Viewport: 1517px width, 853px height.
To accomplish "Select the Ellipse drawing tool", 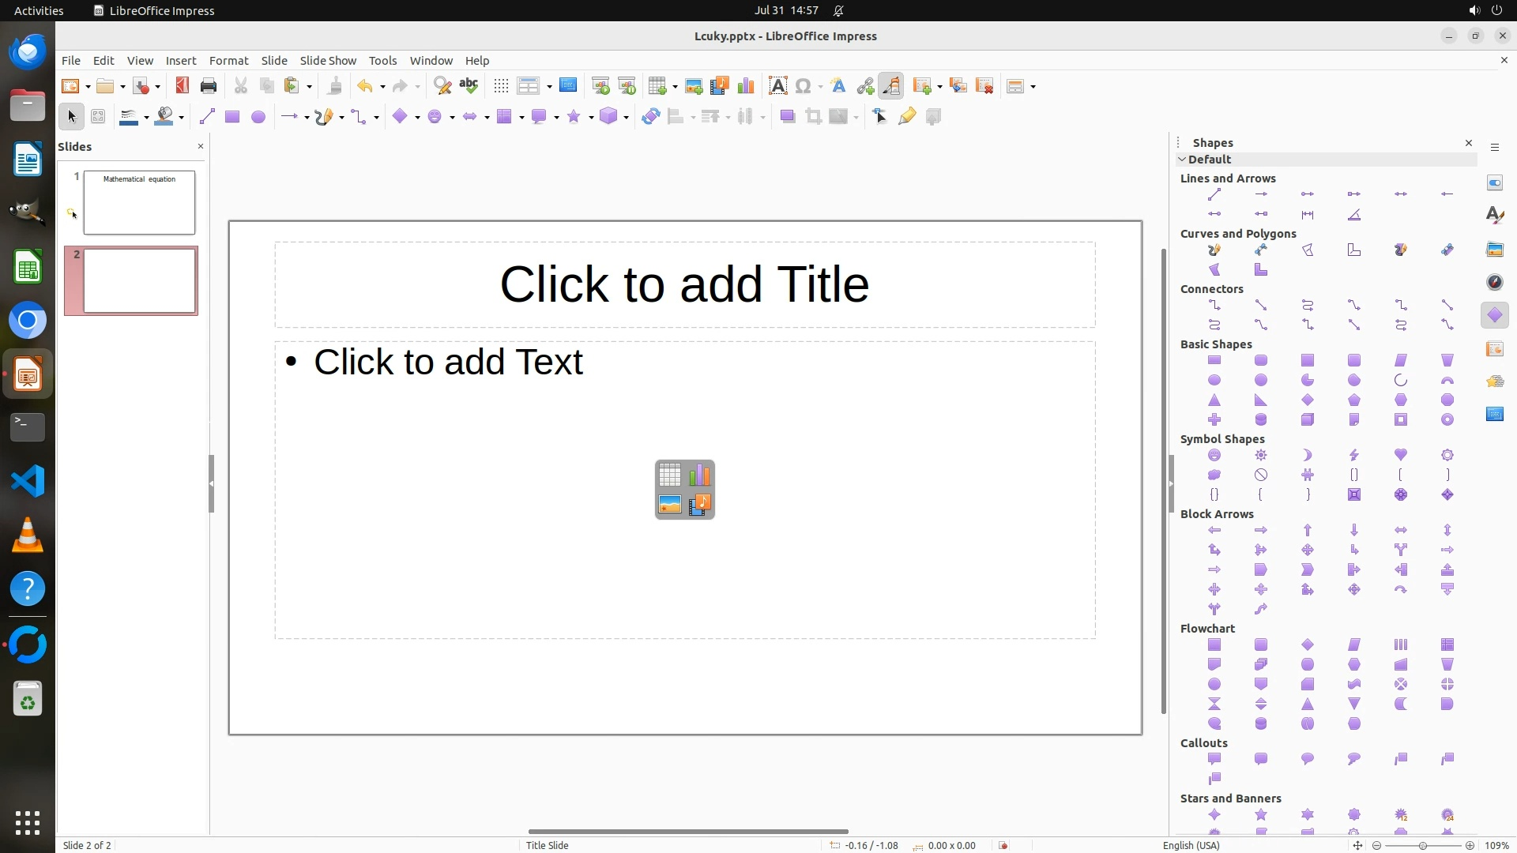I will pos(258,117).
